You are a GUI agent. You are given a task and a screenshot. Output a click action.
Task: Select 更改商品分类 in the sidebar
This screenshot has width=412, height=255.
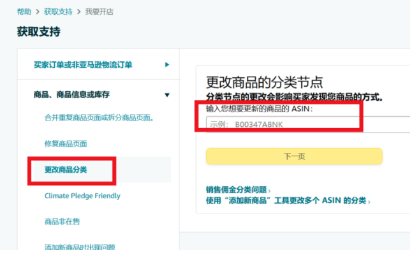tap(66, 170)
